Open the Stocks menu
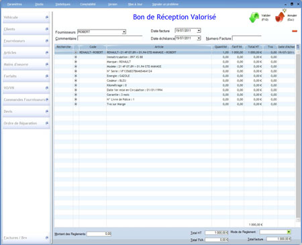 39,4
